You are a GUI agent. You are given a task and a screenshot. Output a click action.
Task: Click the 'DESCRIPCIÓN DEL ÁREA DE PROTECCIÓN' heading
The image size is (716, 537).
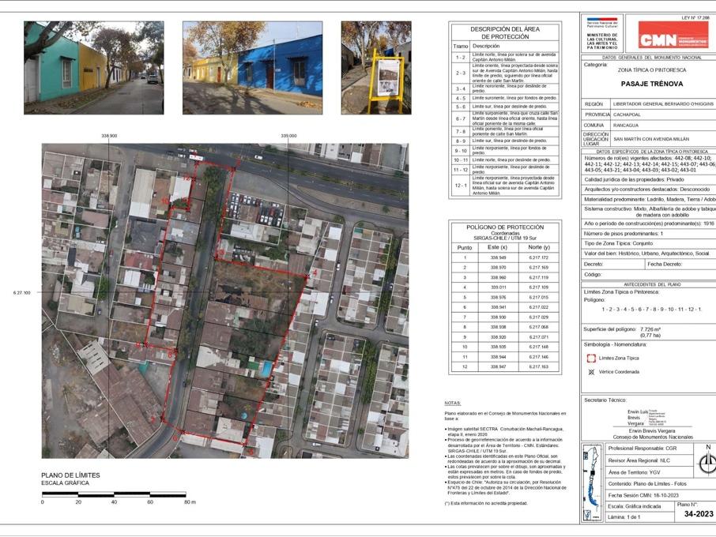coord(505,33)
